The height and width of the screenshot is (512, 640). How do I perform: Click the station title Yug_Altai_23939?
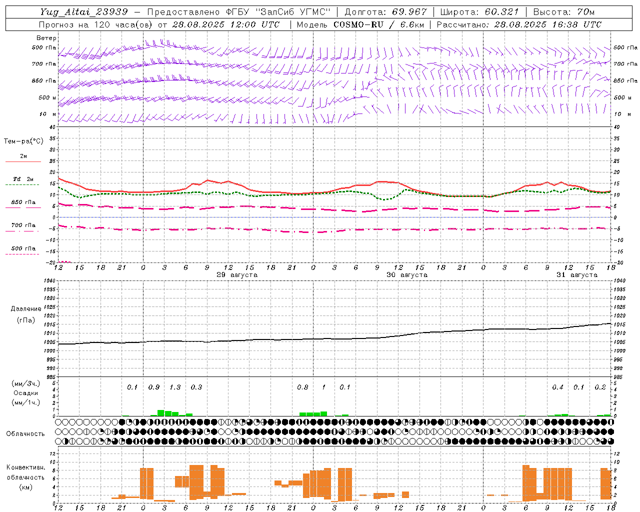coord(84,12)
